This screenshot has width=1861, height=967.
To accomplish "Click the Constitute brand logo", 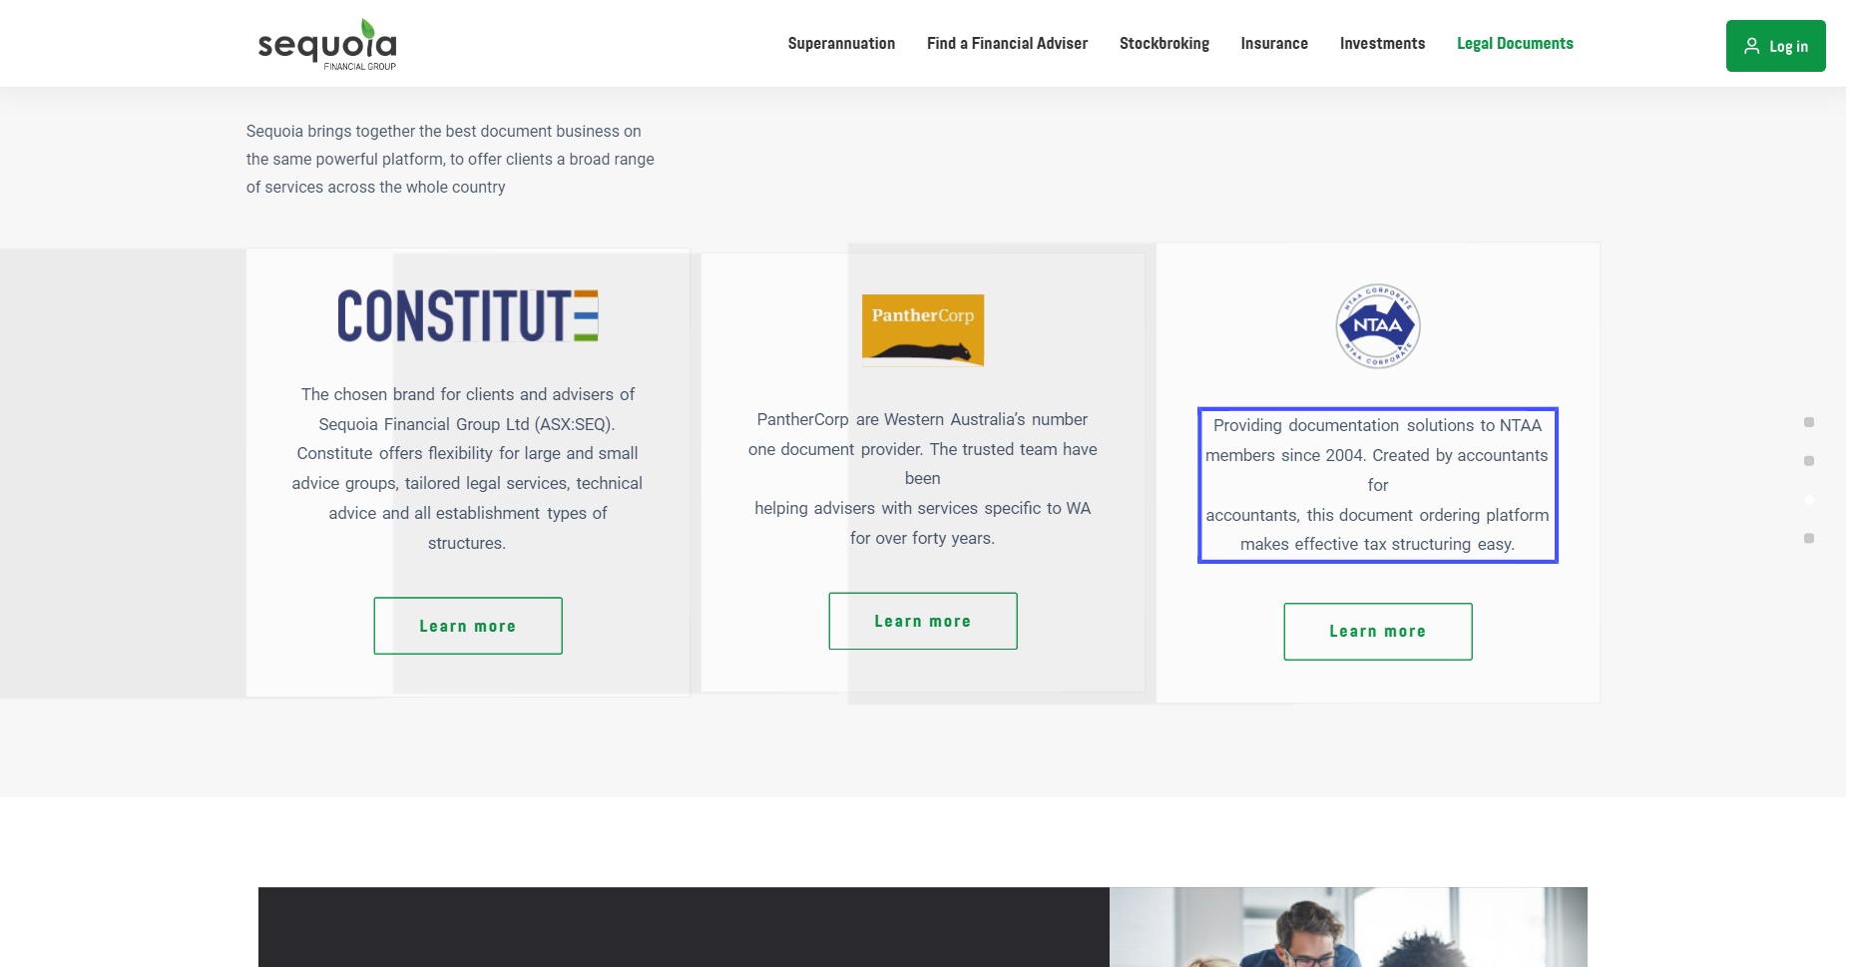I will 467,316.
